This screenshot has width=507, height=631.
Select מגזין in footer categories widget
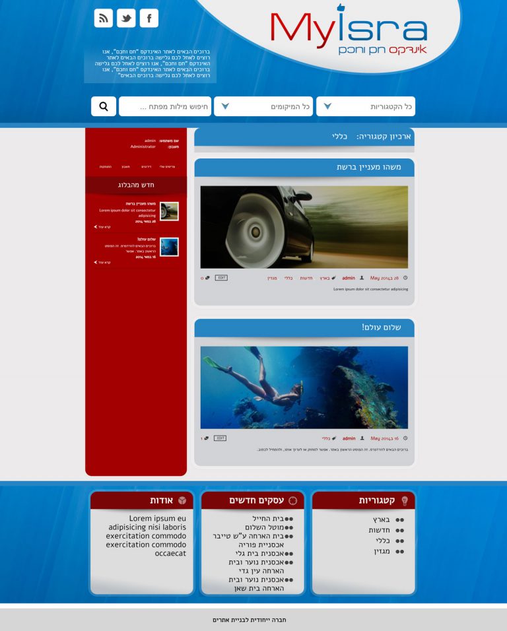click(382, 551)
